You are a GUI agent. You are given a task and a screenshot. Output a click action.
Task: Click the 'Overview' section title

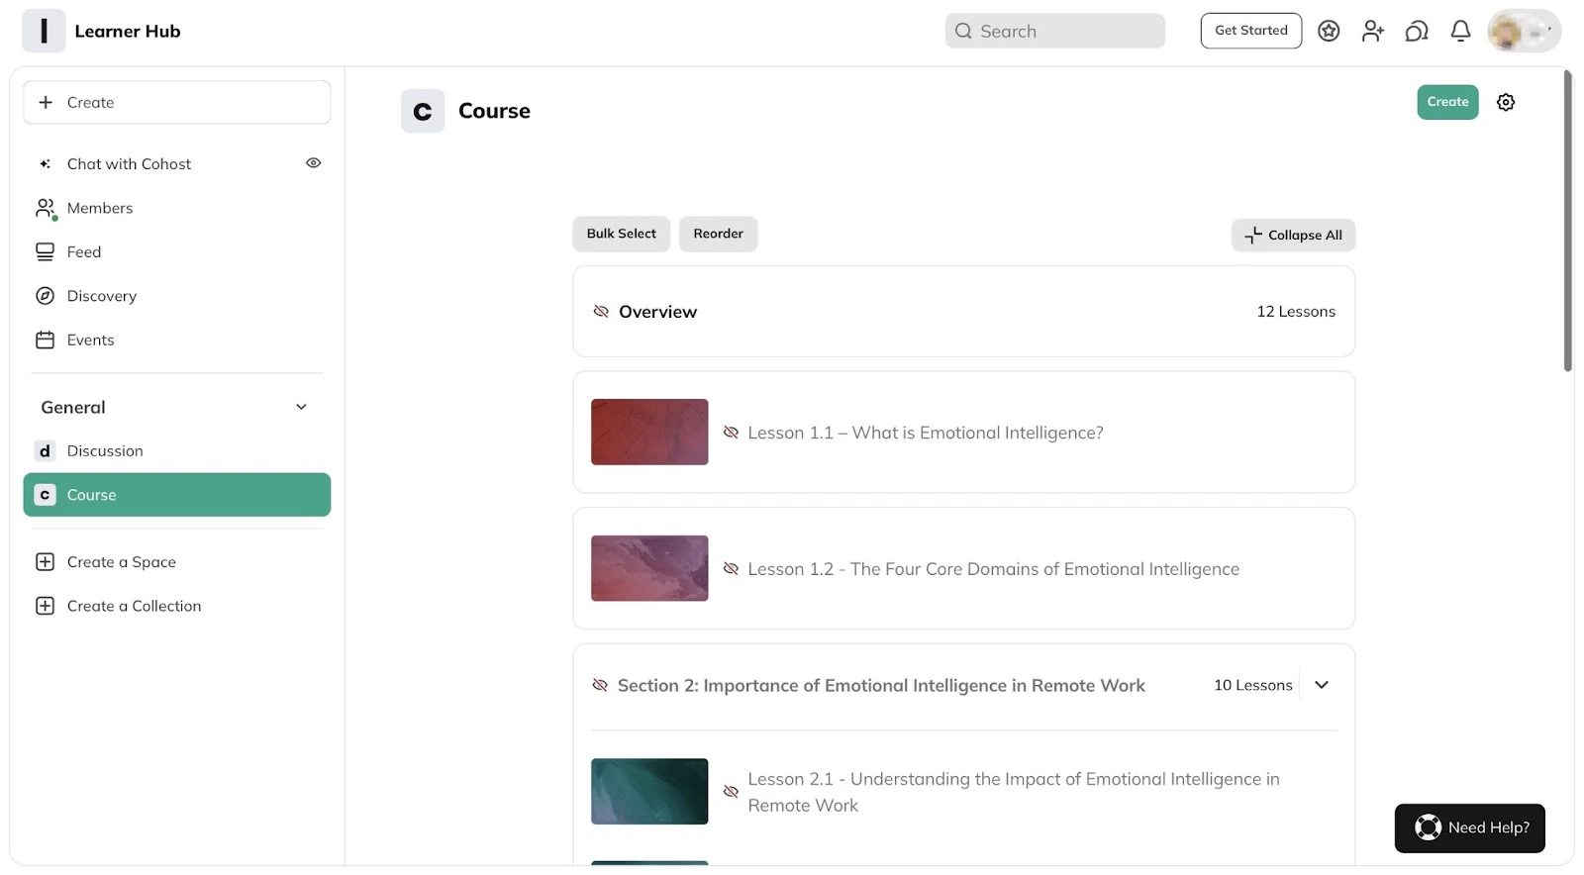657,311
